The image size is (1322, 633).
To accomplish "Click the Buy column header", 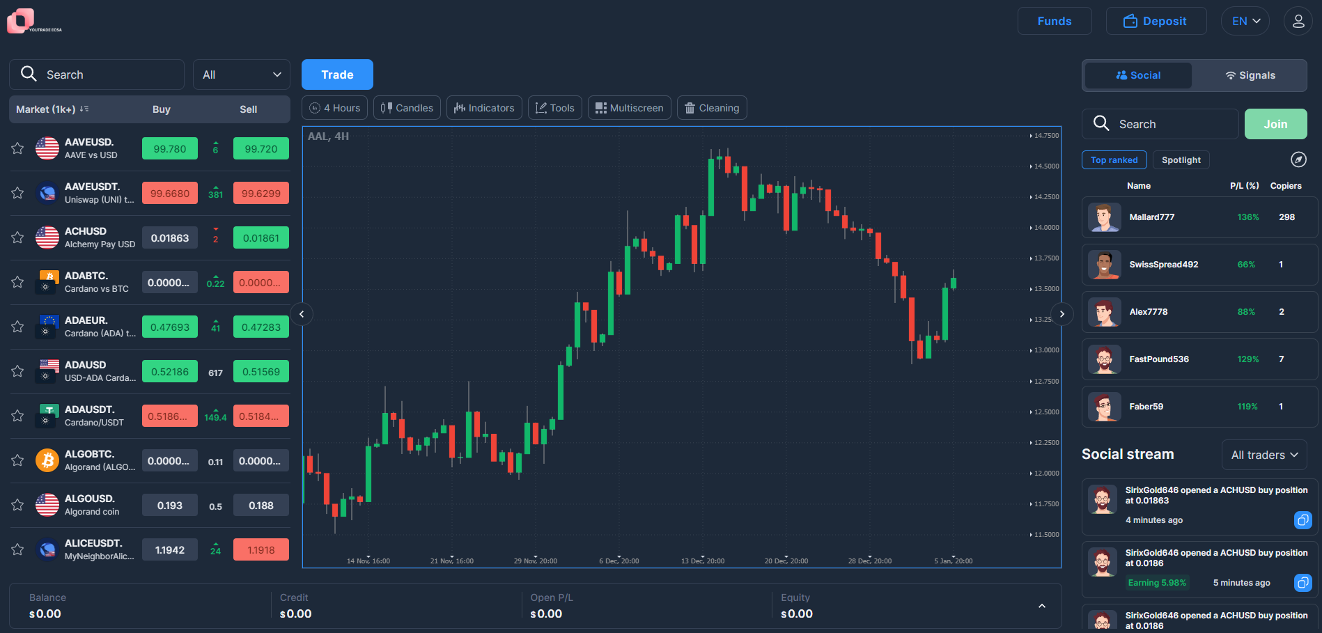I will (x=162, y=109).
